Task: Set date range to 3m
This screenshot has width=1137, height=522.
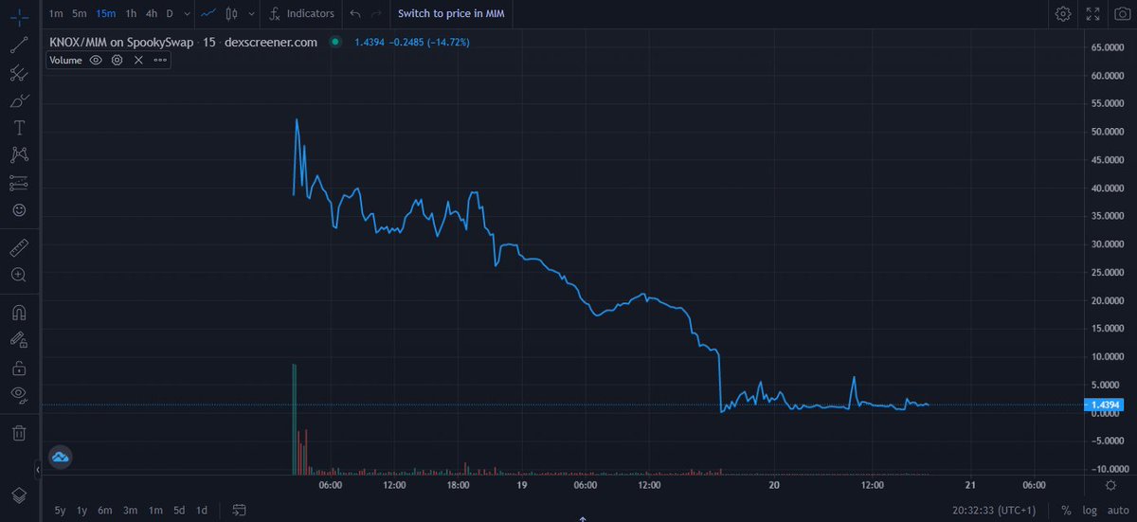Action: click(131, 510)
